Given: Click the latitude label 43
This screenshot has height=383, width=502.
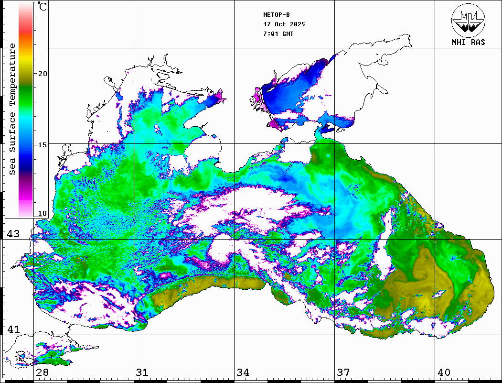Looking at the screenshot, I should [x=12, y=234].
